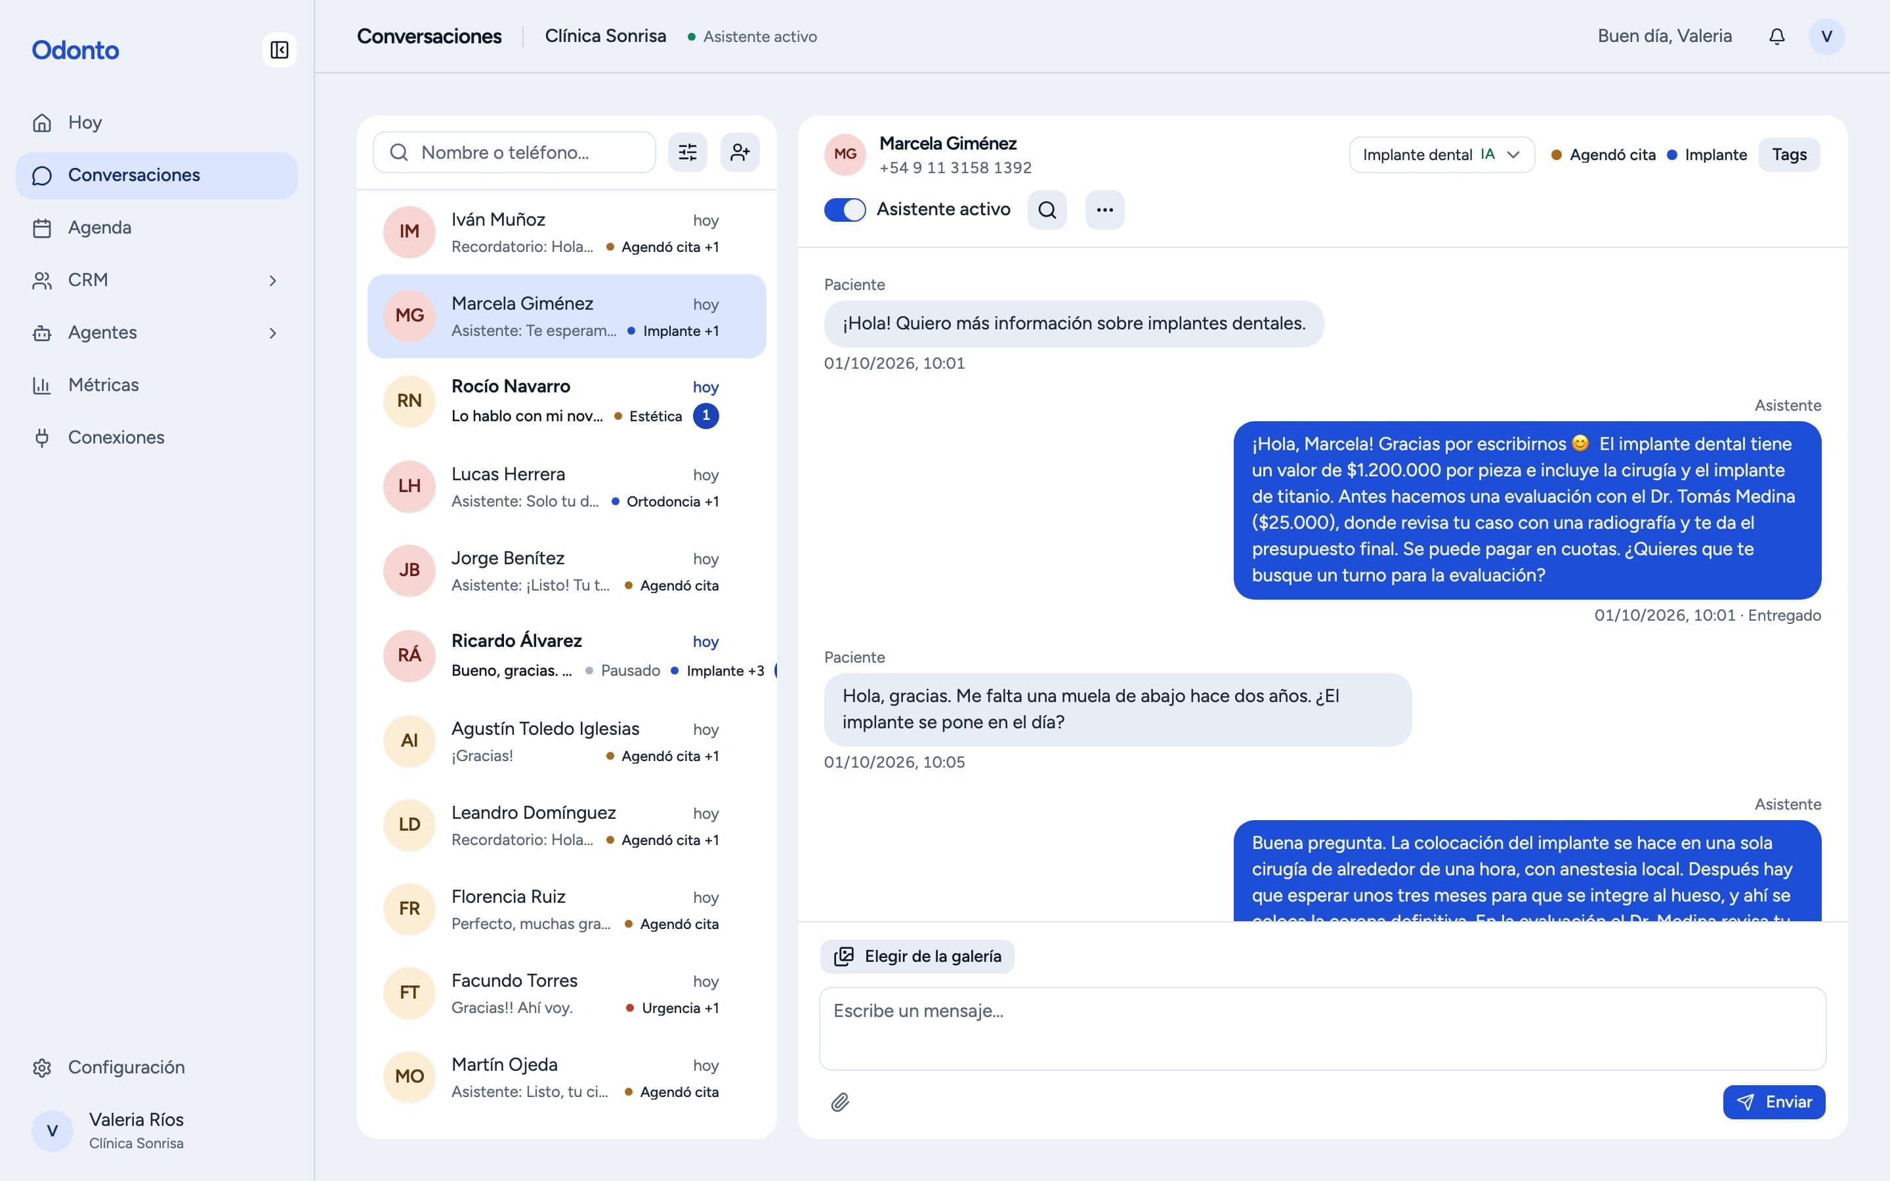
Task: Open the three-dots more options menu
Action: coord(1104,209)
